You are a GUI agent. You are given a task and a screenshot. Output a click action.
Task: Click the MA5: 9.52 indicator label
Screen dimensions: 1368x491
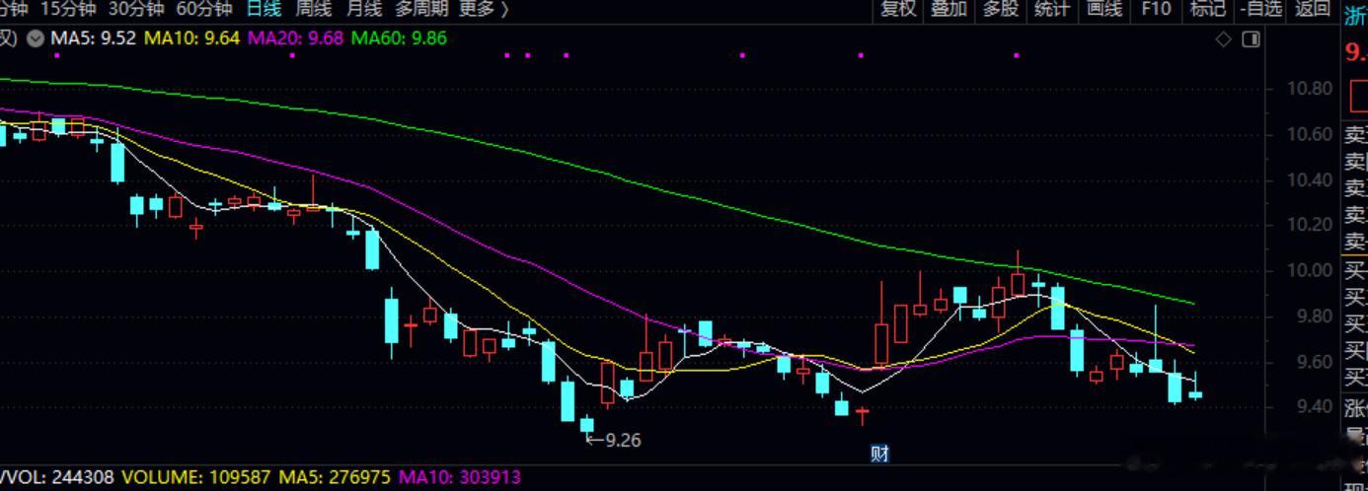(x=94, y=38)
